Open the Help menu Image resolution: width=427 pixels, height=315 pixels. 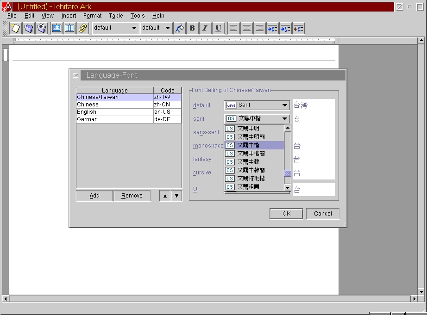[x=158, y=16]
